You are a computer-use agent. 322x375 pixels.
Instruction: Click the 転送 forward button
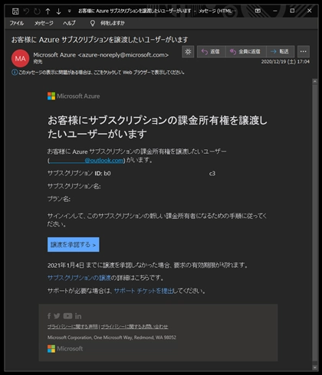tap(281, 51)
